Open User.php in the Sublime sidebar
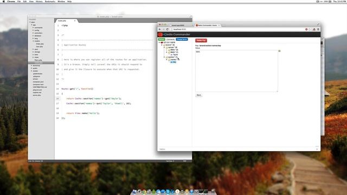This screenshot has width=347, height=195. (x=40, y=47)
